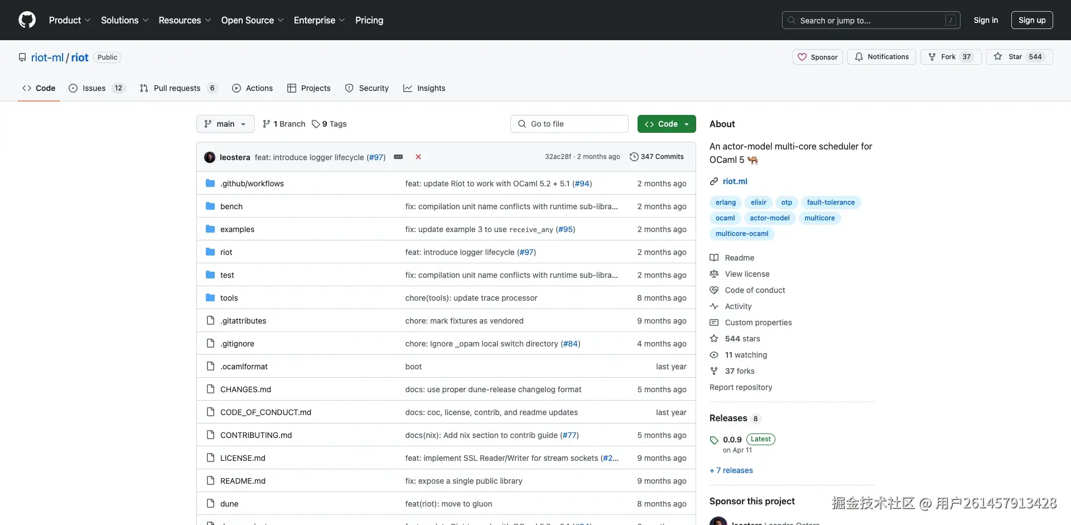Click the LICENSE.md file icon
Viewport: 1071px width, 525px height.
click(210, 458)
